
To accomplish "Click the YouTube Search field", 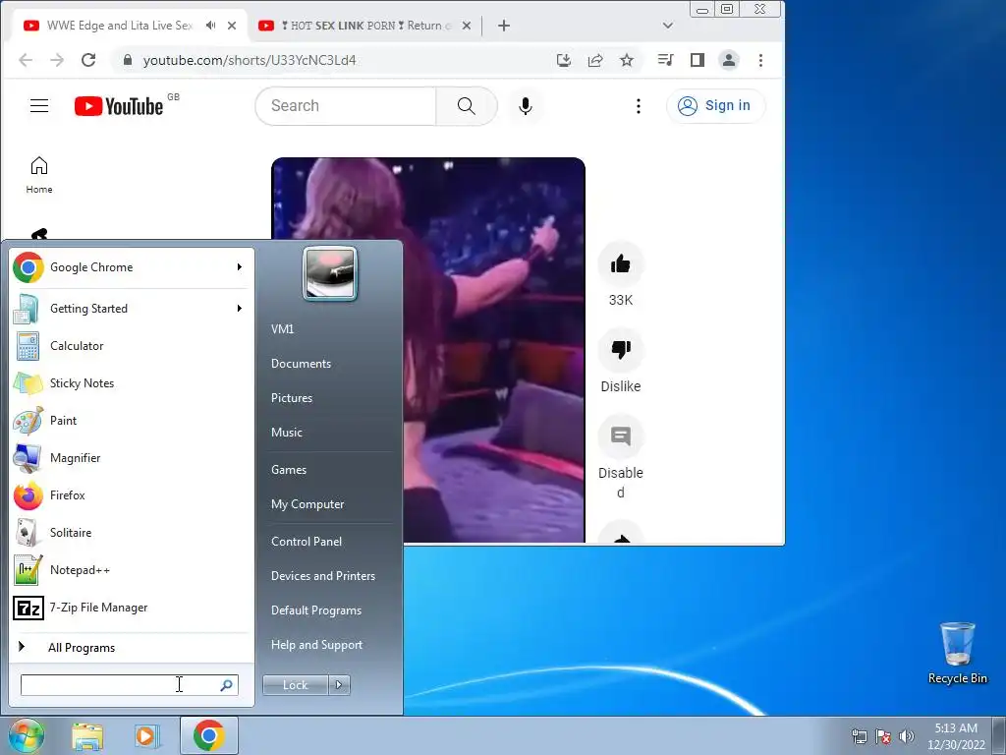I will coord(346,106).
